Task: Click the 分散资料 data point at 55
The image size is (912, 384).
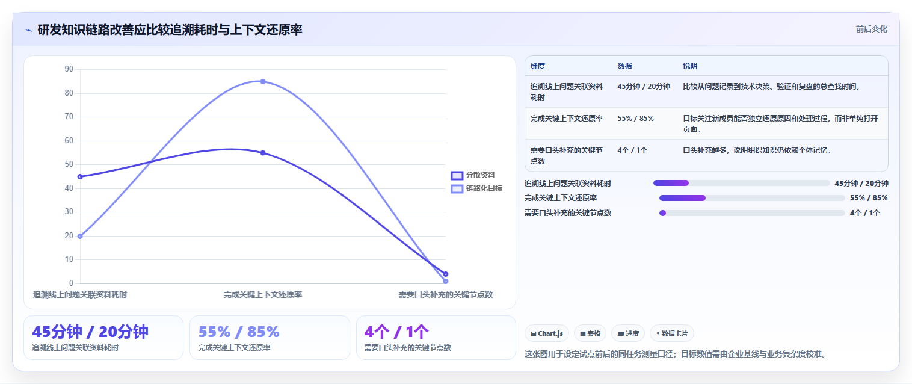Action: 263,153
